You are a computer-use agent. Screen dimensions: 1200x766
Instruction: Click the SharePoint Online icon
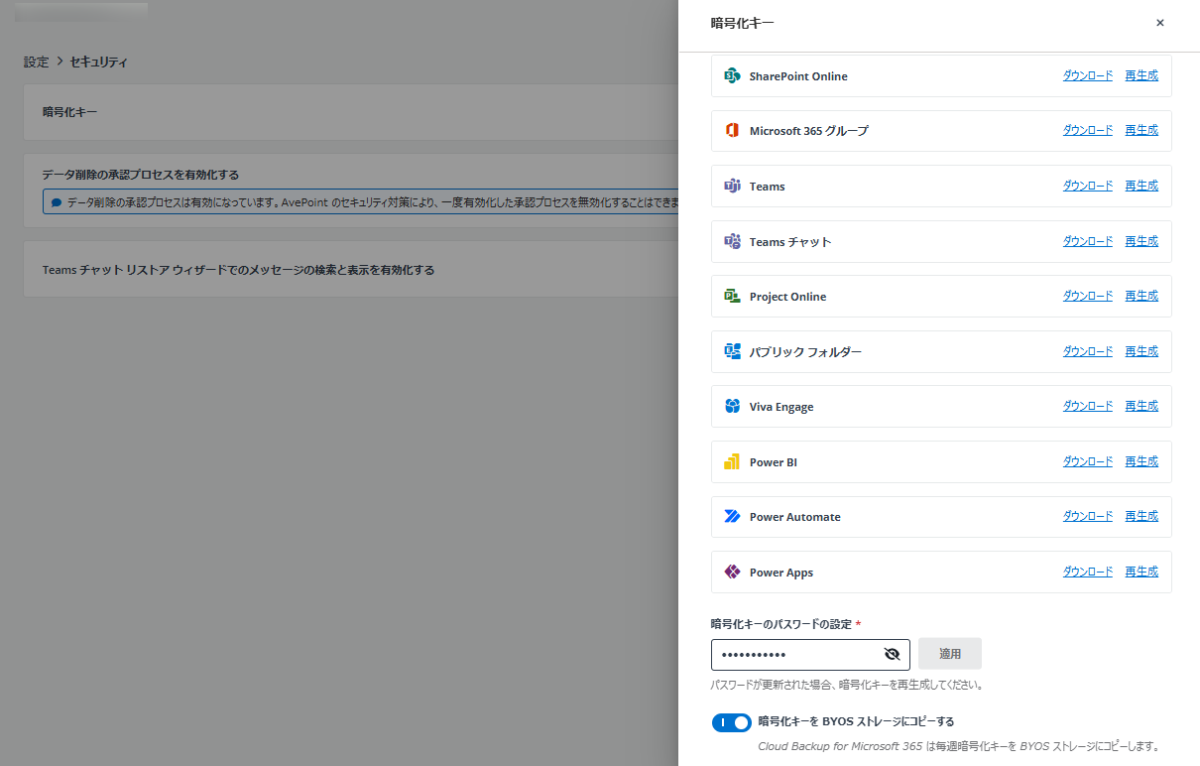click(733, 76)
